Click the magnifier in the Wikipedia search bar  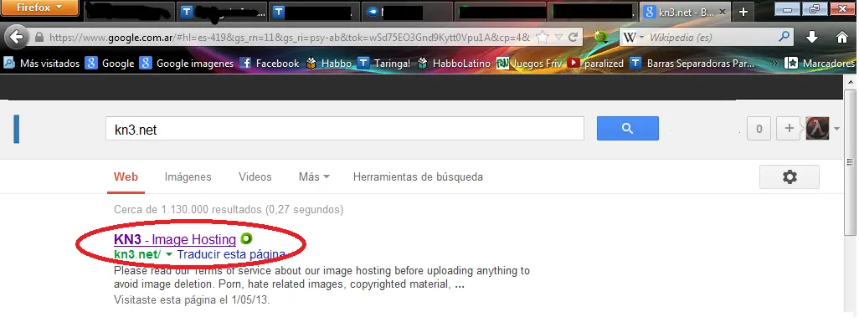(x=784, y=37)
